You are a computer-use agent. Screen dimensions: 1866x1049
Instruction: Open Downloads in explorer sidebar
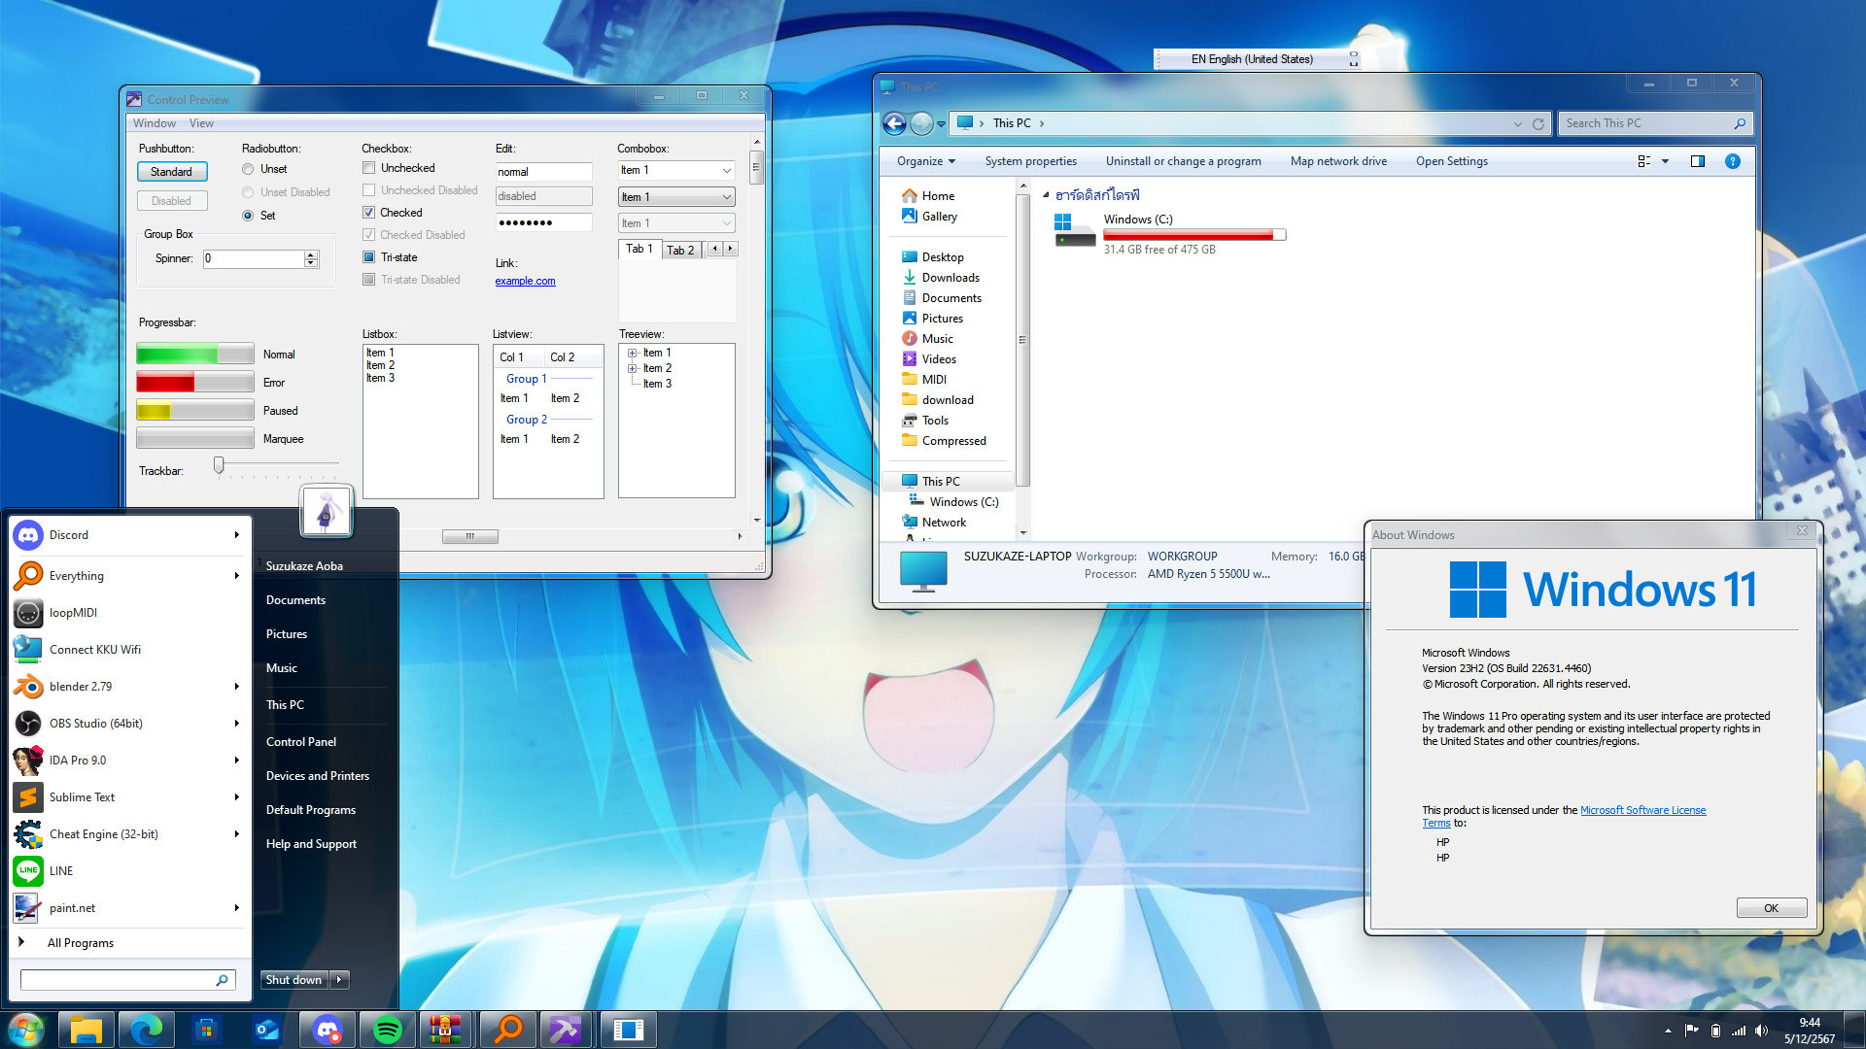pos(950,278)
